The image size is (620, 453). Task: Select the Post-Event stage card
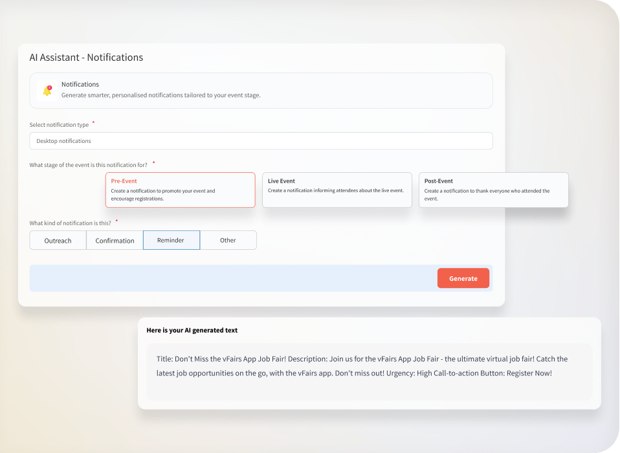pos(493,190)
